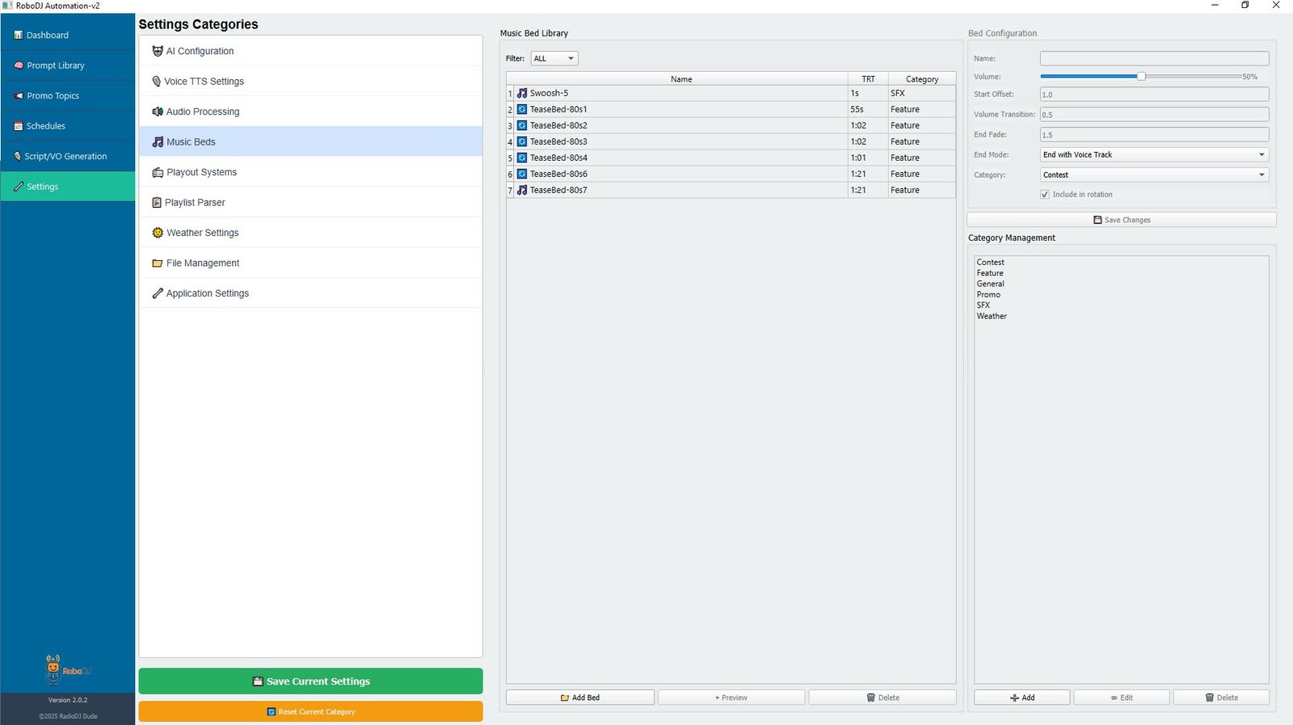Open the Dashboard sidebar tab
This screenshot has width=1293, height=725.
pyautogui.click(x=47, y=36)
